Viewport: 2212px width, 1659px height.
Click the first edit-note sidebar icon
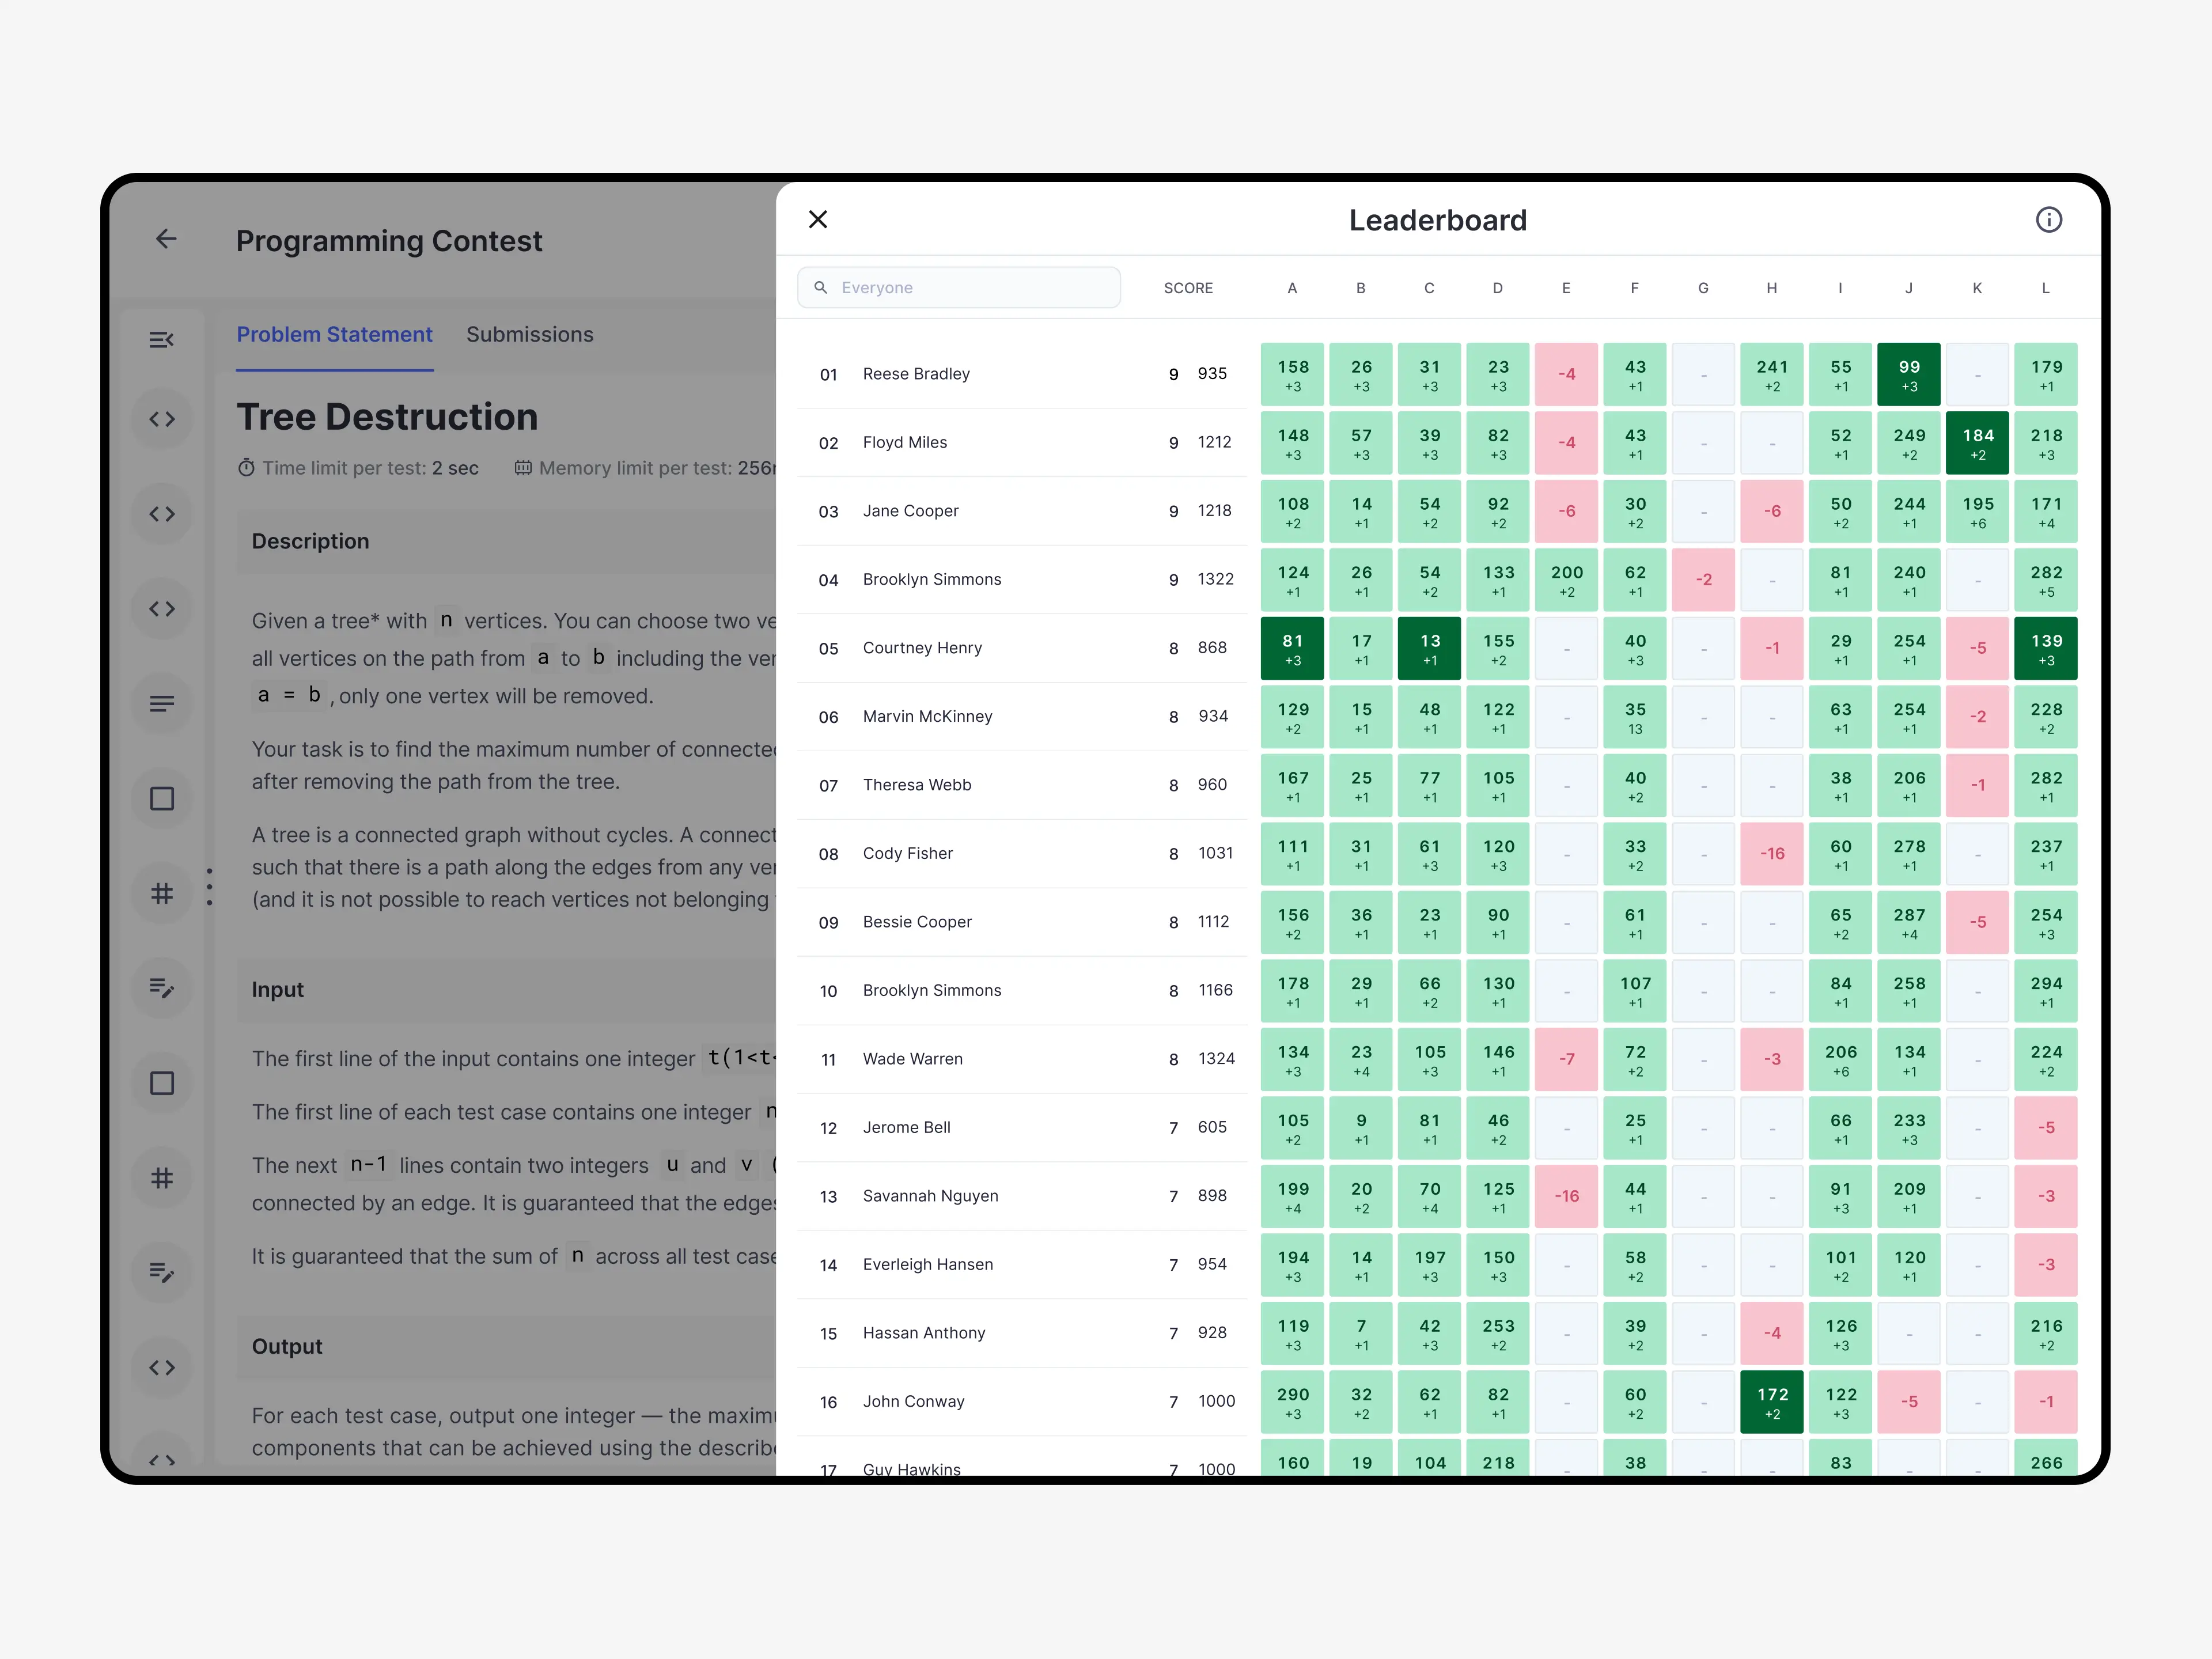[162, 988]
